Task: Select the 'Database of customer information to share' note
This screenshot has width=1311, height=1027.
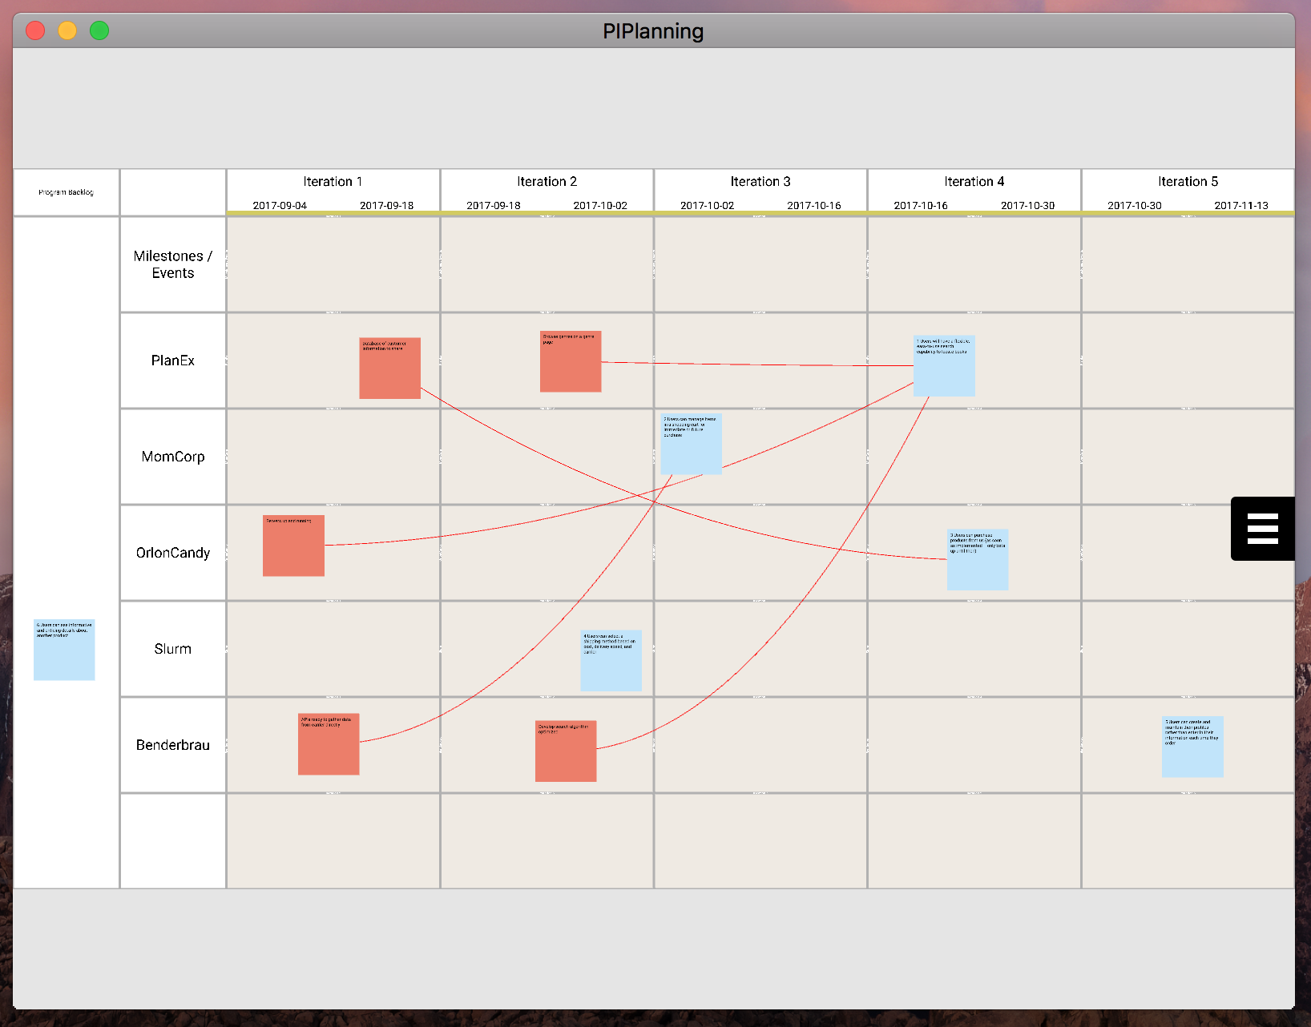Action: (389, 367)
